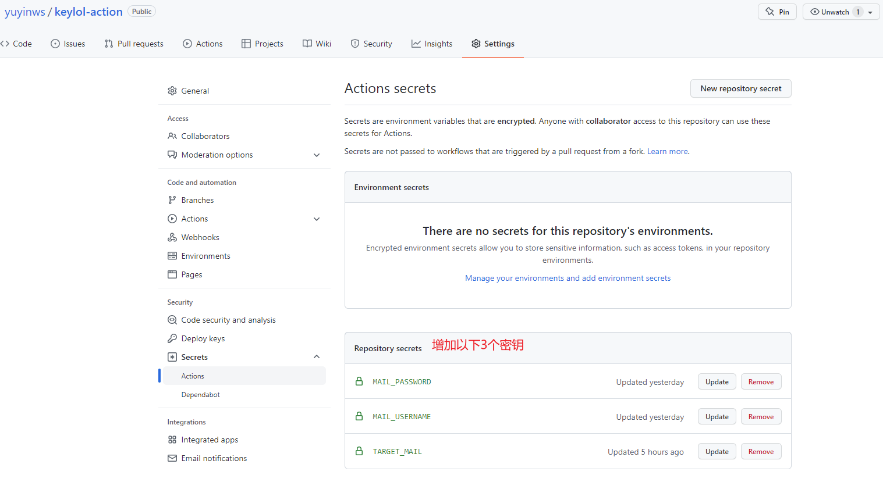Screen dimensions: 883x482
Task: Click the lock icon beside TARGET_MAIL
Action: pos(359,451)
